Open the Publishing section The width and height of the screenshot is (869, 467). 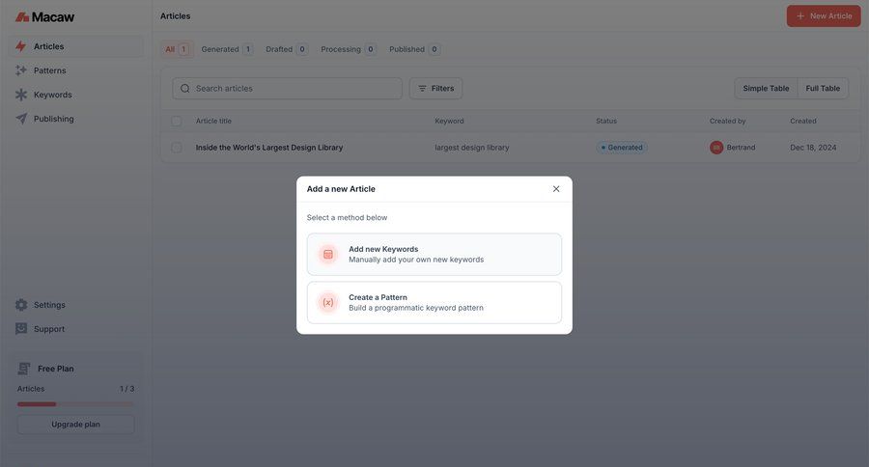click(x=76, y=119)
